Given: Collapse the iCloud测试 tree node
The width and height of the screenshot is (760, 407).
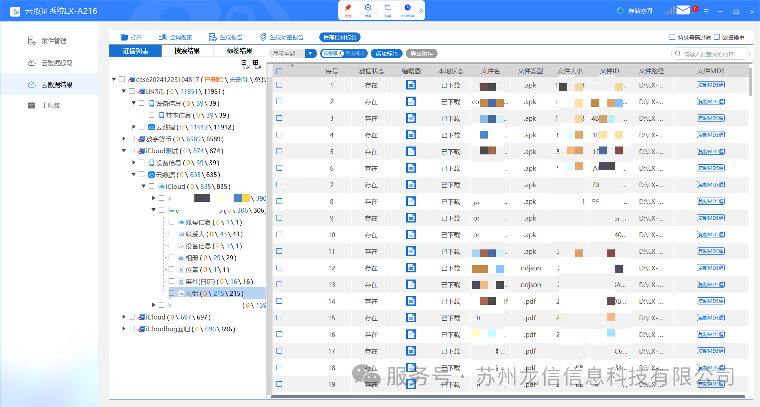Looking at the screenshot, I should point(124,151).
